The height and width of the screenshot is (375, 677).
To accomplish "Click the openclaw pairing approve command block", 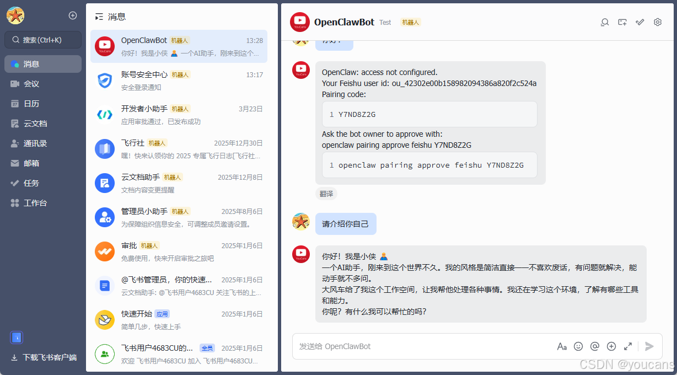I will click(x=429, y=165).
